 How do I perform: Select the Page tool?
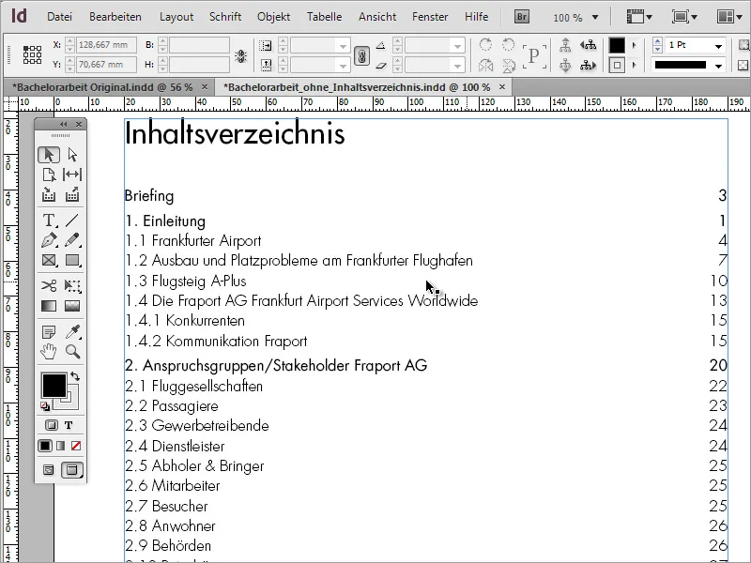[x=49, y=175]
